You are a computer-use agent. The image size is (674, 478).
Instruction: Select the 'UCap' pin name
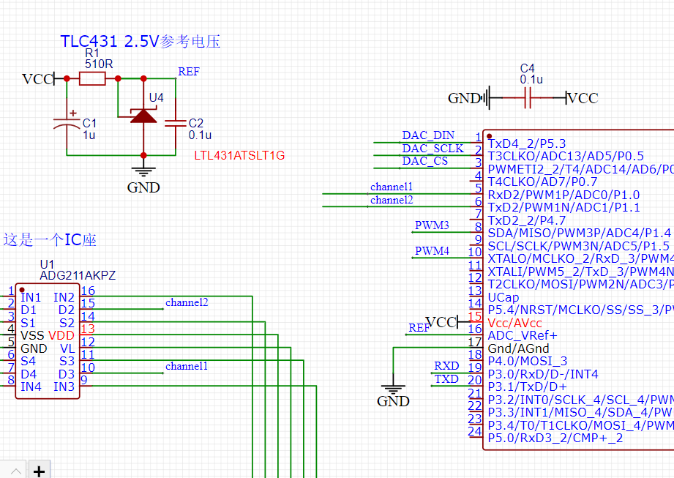point(503,297)
